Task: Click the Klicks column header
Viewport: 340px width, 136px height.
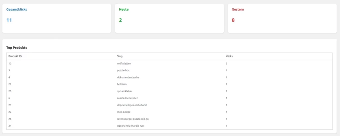Action: pos(229,56)
